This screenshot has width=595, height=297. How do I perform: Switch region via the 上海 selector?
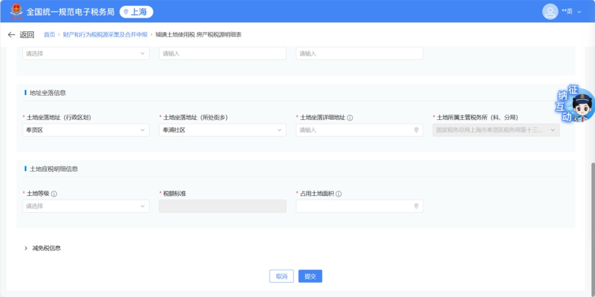[x=136, y=12]
